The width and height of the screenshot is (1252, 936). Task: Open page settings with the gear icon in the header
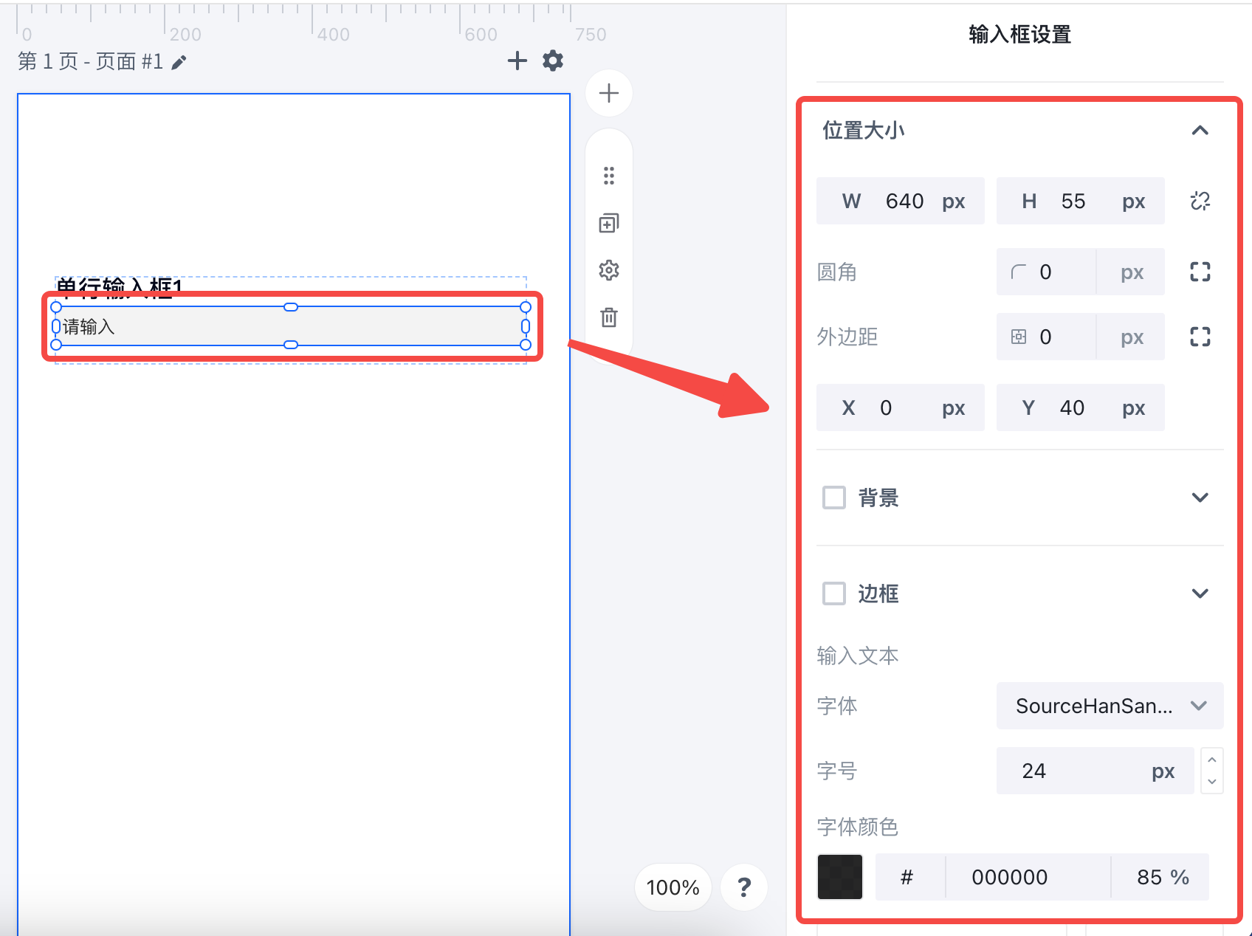pyautogui.click(x=553, y=61)
